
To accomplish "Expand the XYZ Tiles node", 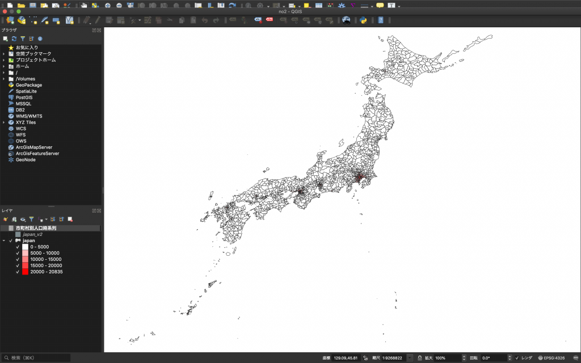I will [x=4, y=123].
